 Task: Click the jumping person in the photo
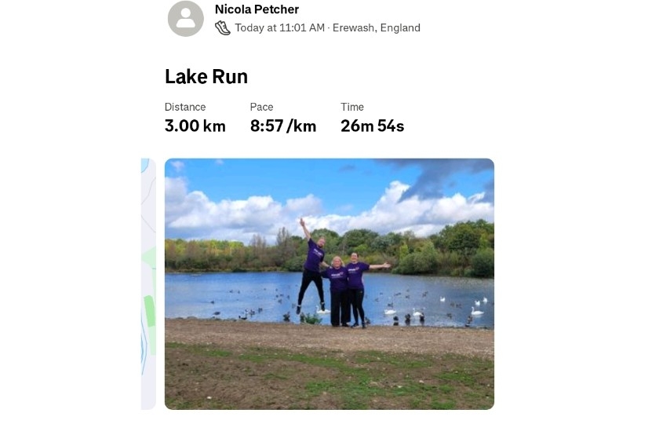coord(311,267)
